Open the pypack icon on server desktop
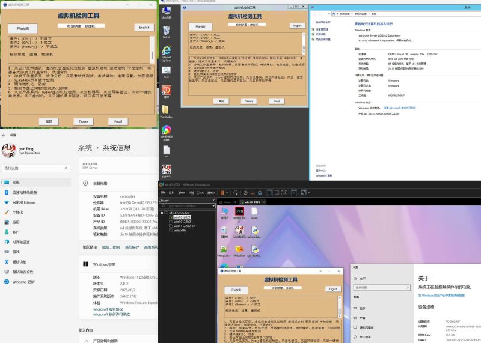Screen dimensions: 481x343 click(x=167, y=171)
